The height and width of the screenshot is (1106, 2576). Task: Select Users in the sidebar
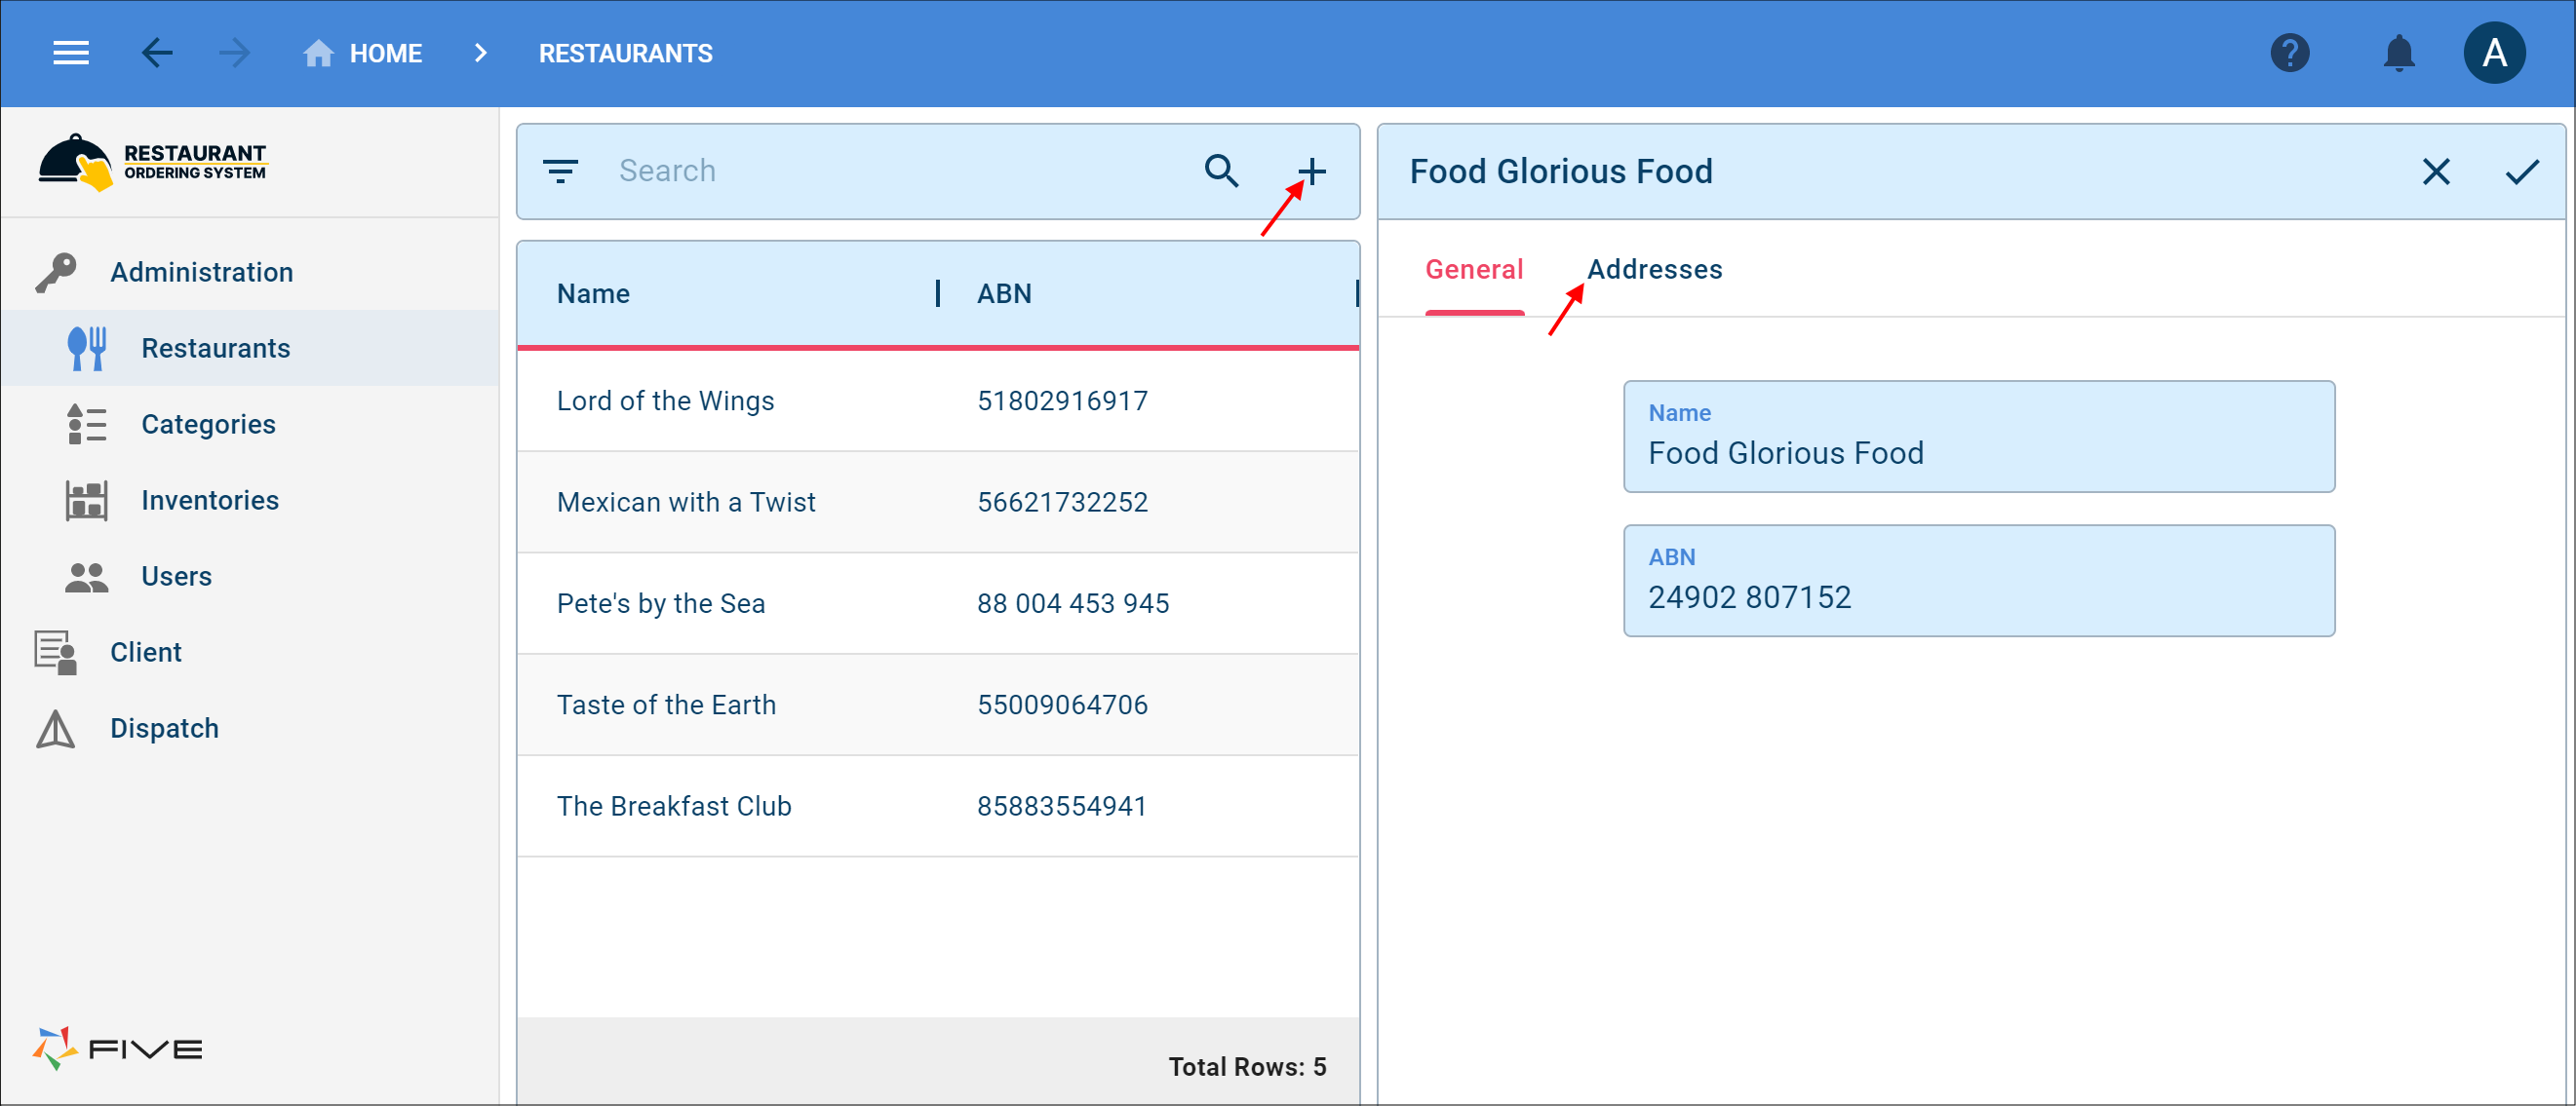coord(250,577)
